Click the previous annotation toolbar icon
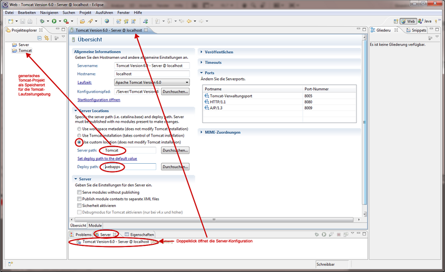 click(170, 21)
